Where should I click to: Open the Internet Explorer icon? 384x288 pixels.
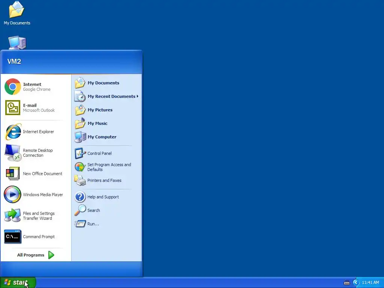coord(13,132)
